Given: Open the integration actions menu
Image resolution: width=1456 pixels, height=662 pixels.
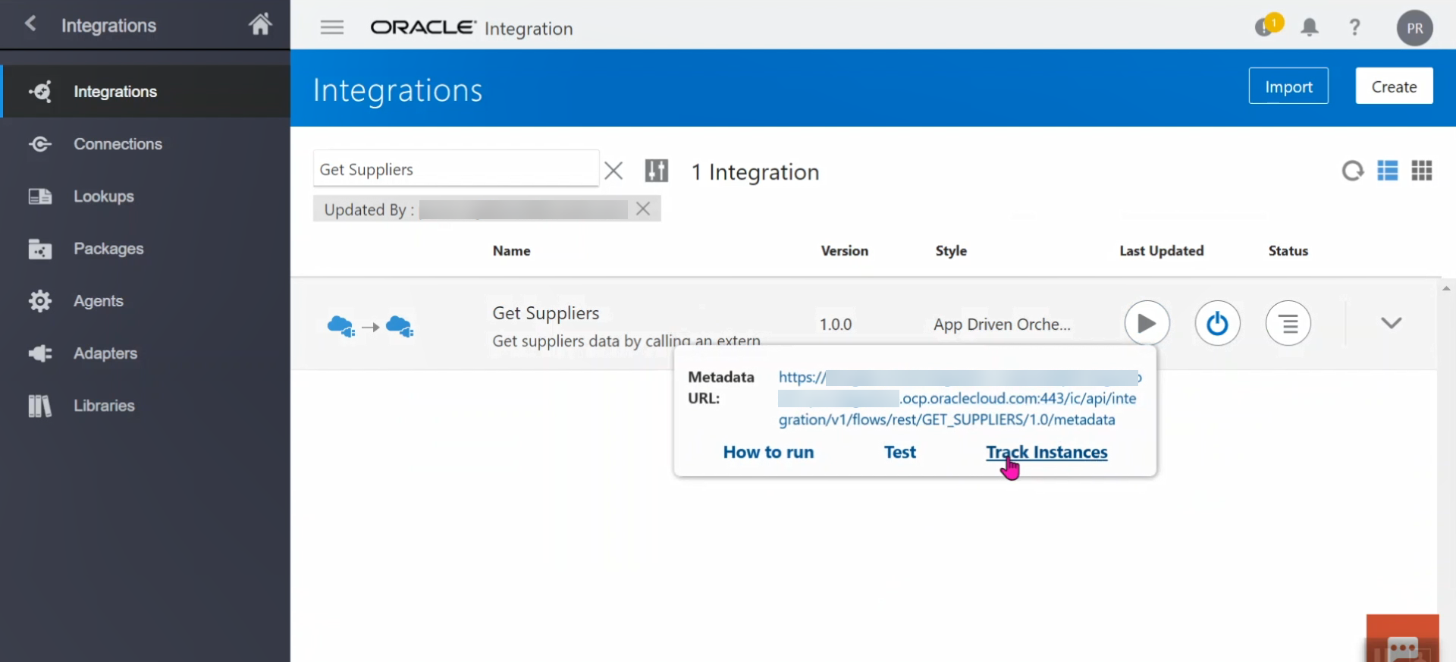Looking at the screenshot, I should pyautogui.click(x=1288, y=324).
